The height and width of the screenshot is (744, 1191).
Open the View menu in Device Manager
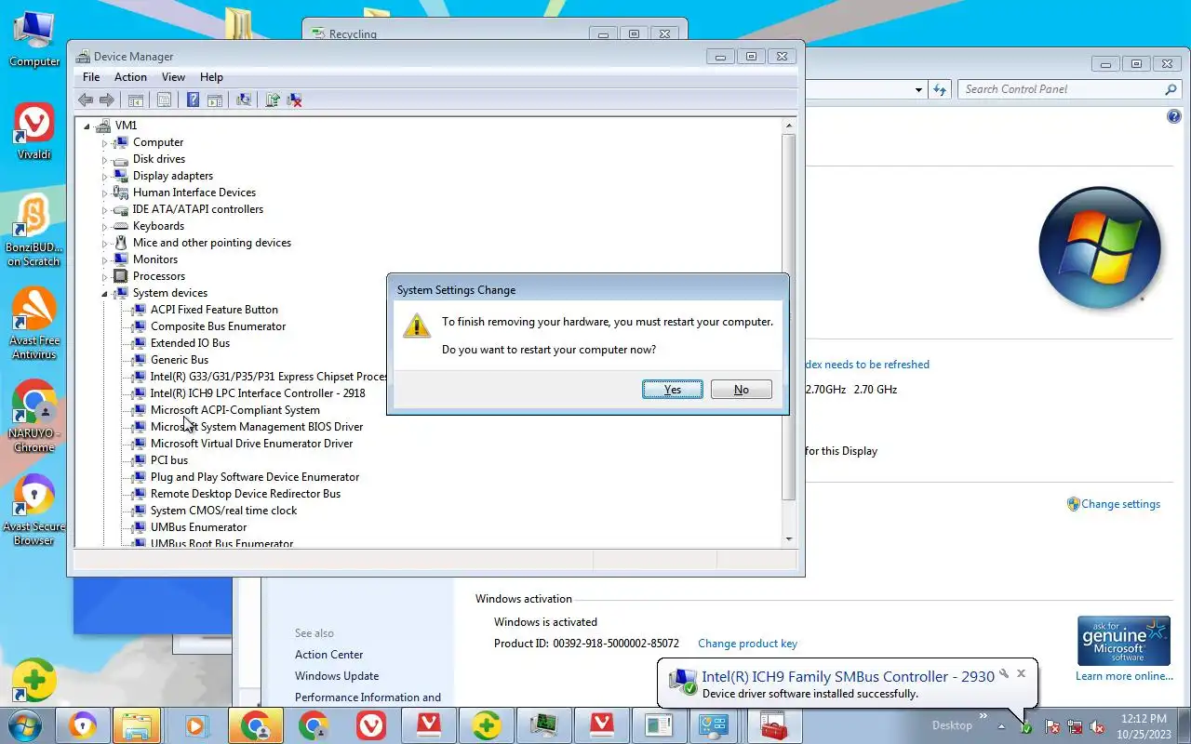click(x=173, y=77)
